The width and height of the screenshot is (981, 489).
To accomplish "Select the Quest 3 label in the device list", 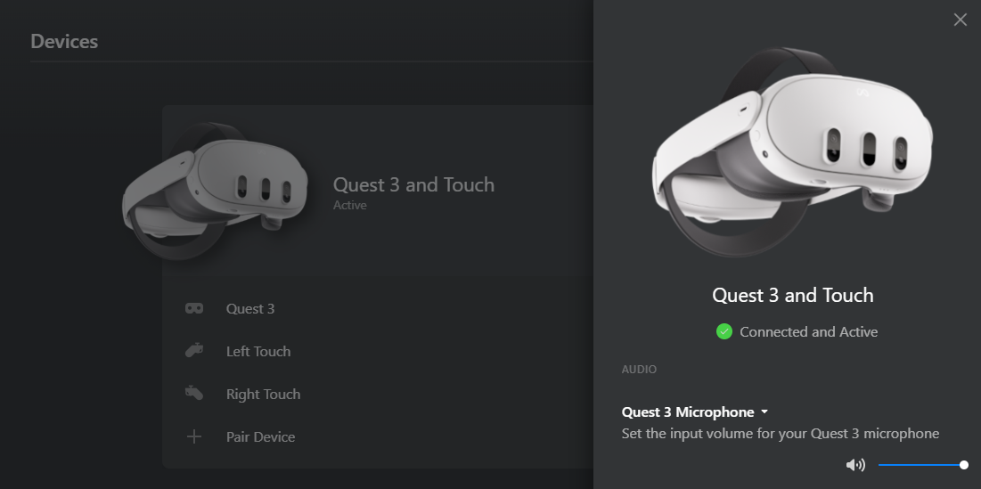I will pos(250,309).
